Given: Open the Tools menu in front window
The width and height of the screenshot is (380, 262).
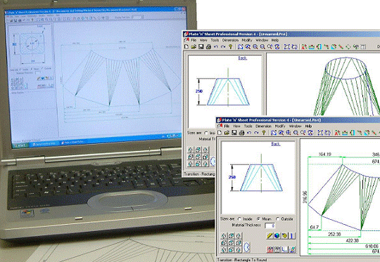Looking at the screenshot, I should [x=248, y=126].
